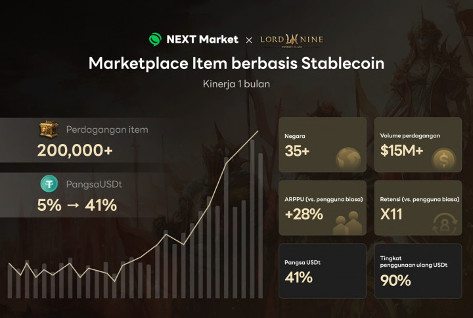Click the USDt reuse rate 90% card
This screenshot has height=318, width=473.
click(418, 271)
